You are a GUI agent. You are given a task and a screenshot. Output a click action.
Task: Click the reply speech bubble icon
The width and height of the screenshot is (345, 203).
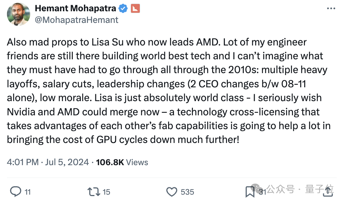[15, 191]
